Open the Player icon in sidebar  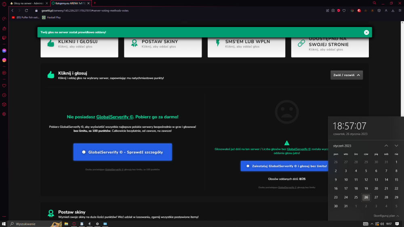point(4,73)
